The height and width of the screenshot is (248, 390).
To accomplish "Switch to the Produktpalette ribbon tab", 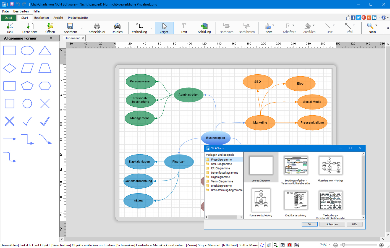I will tap(78, 18).
